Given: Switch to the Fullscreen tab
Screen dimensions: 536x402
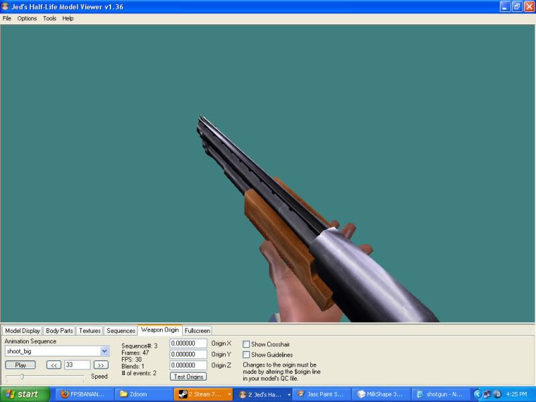Looking at the screenshot, I should (x=197, y=330).
